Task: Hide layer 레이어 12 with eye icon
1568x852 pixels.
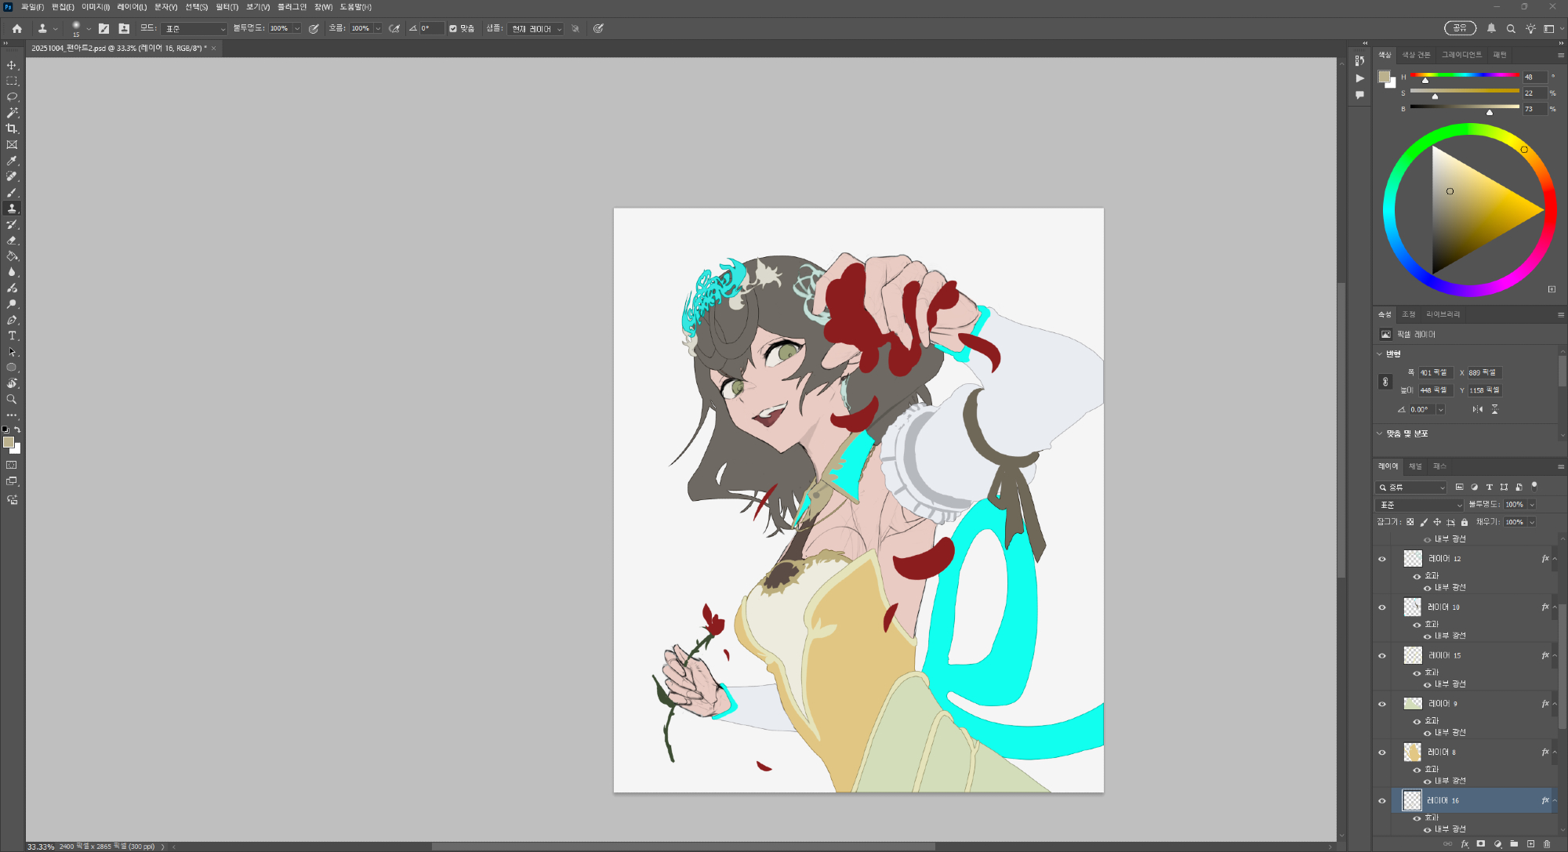Action: point(1382,559)
